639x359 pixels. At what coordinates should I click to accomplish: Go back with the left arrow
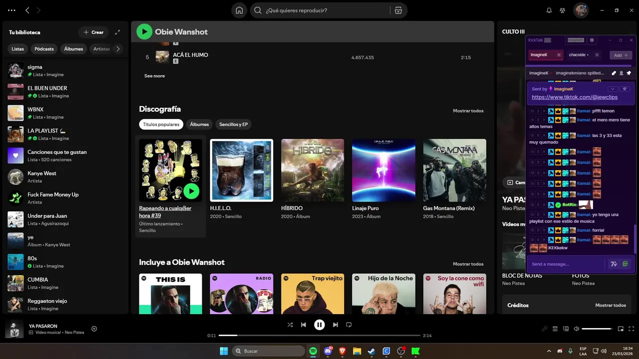(x=27, y=10)
